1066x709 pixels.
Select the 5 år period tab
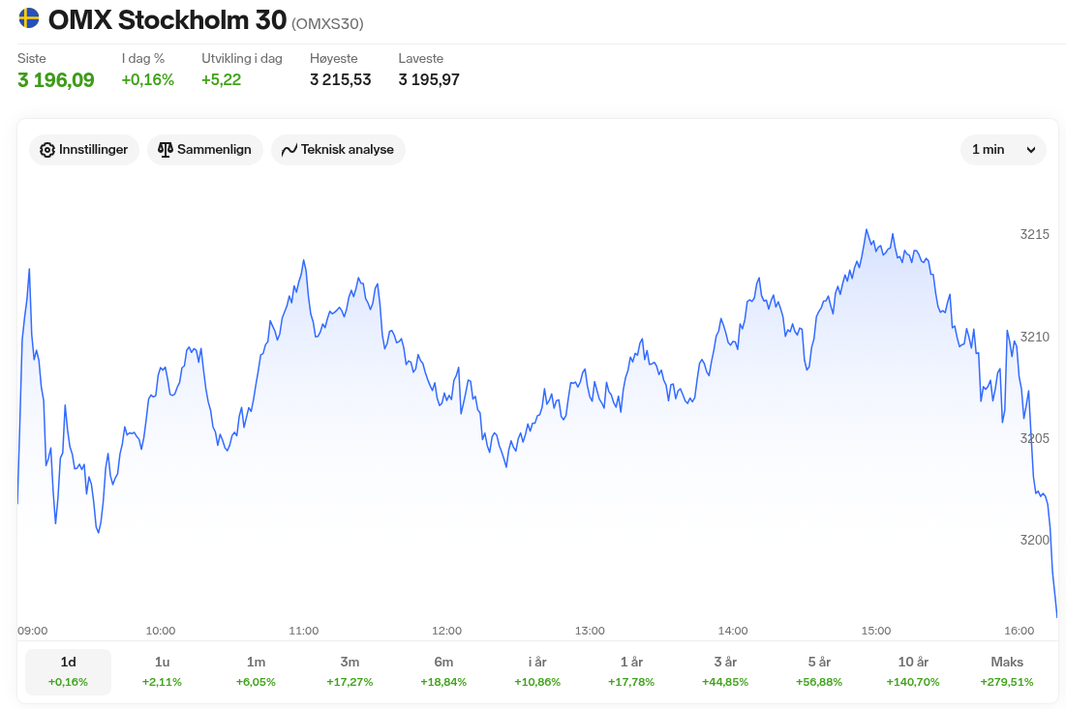point(819,671)
